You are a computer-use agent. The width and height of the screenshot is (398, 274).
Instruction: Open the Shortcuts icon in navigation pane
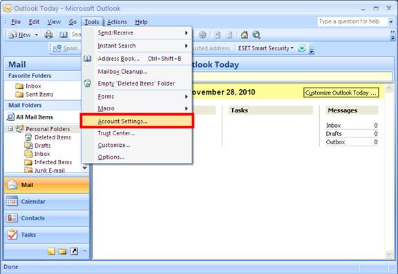[74, 251]
